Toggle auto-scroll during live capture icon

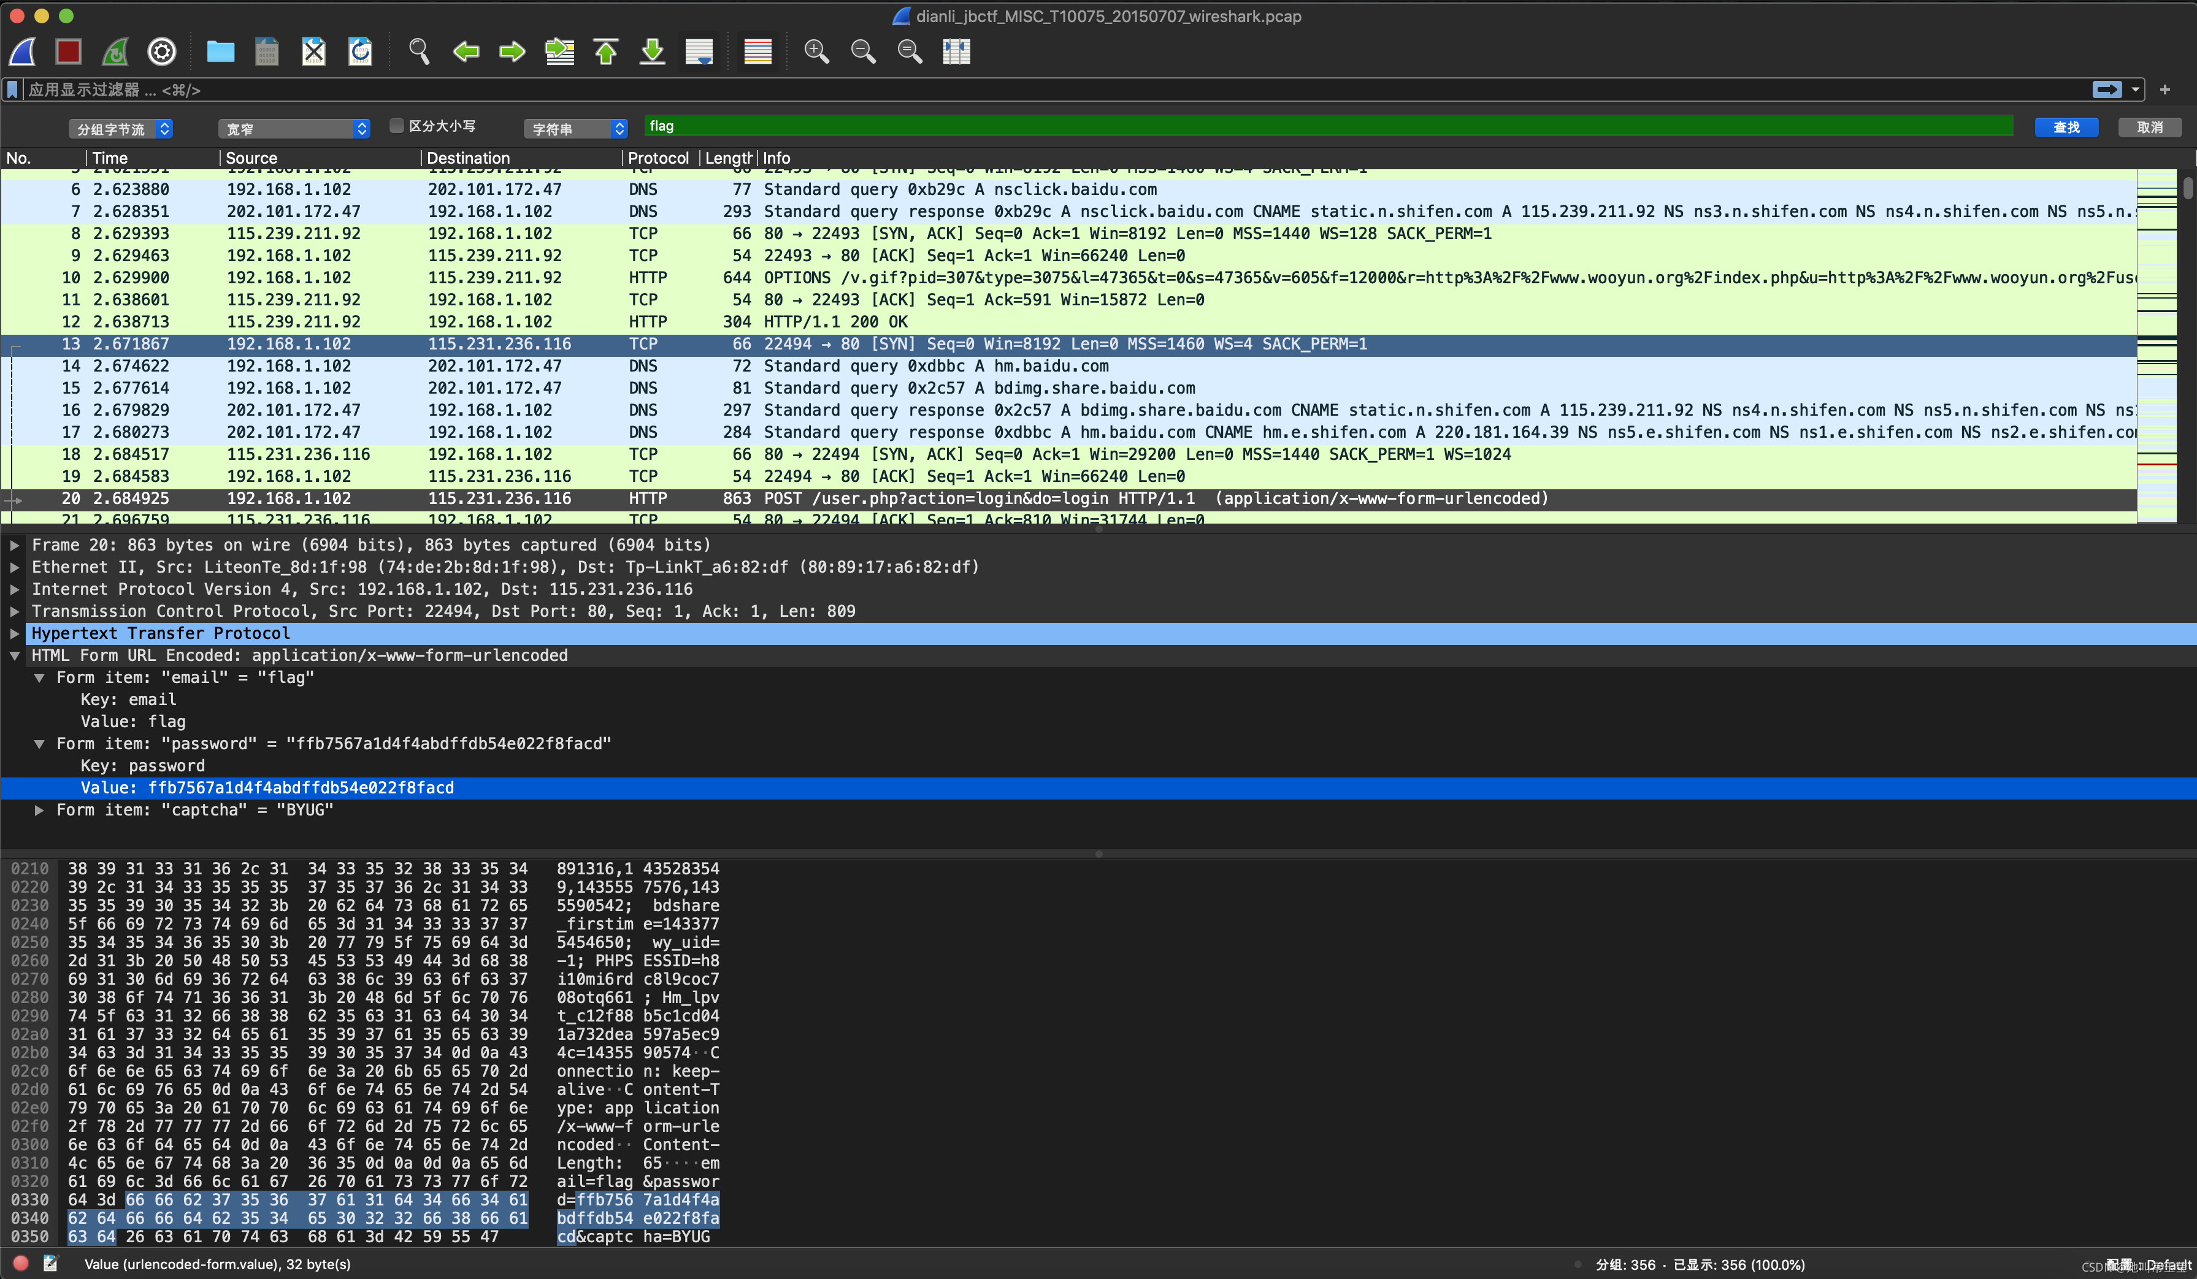tap(699, 52)
